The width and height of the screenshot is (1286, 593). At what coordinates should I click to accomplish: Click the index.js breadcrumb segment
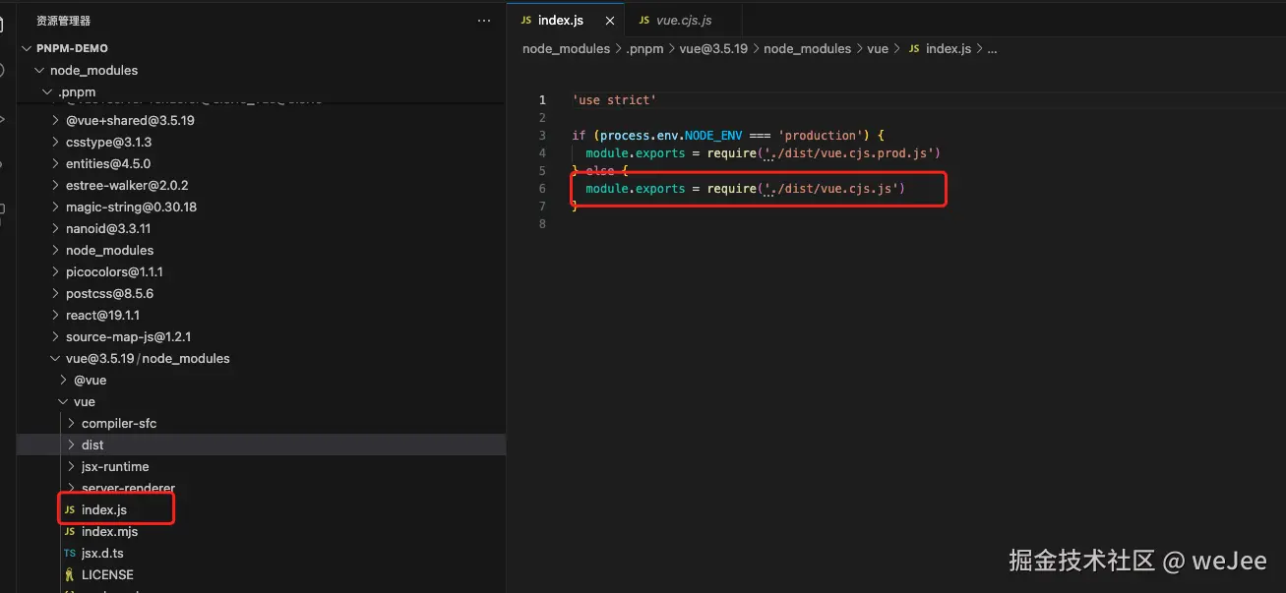tap(949, 48)
